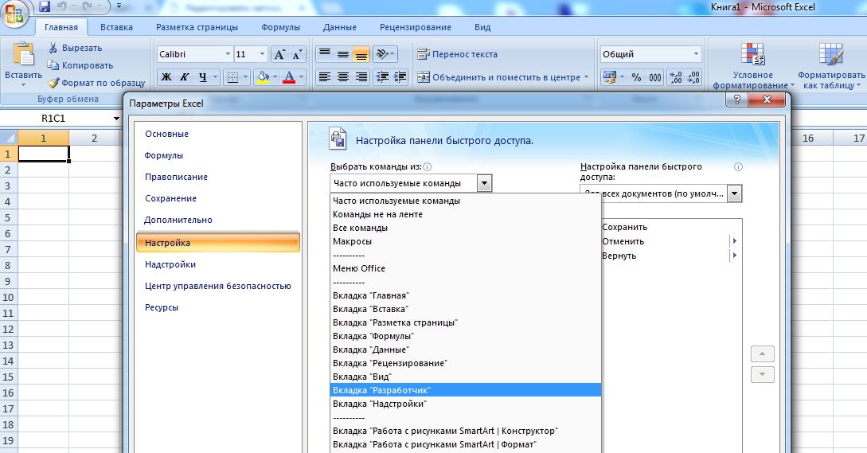Click the Paste (Вставить) clipboard icon

tap(23, 56)
